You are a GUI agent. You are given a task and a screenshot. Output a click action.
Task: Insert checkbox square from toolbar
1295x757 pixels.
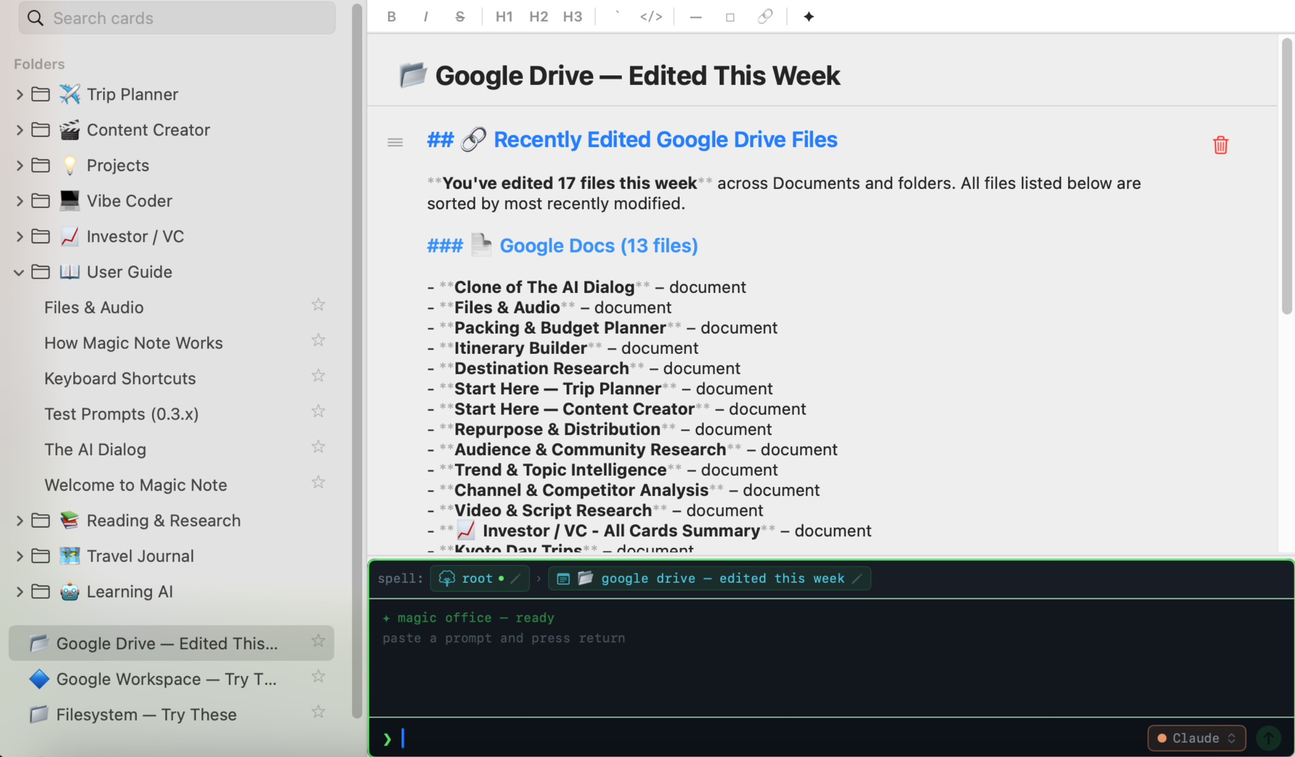point(730,17)
